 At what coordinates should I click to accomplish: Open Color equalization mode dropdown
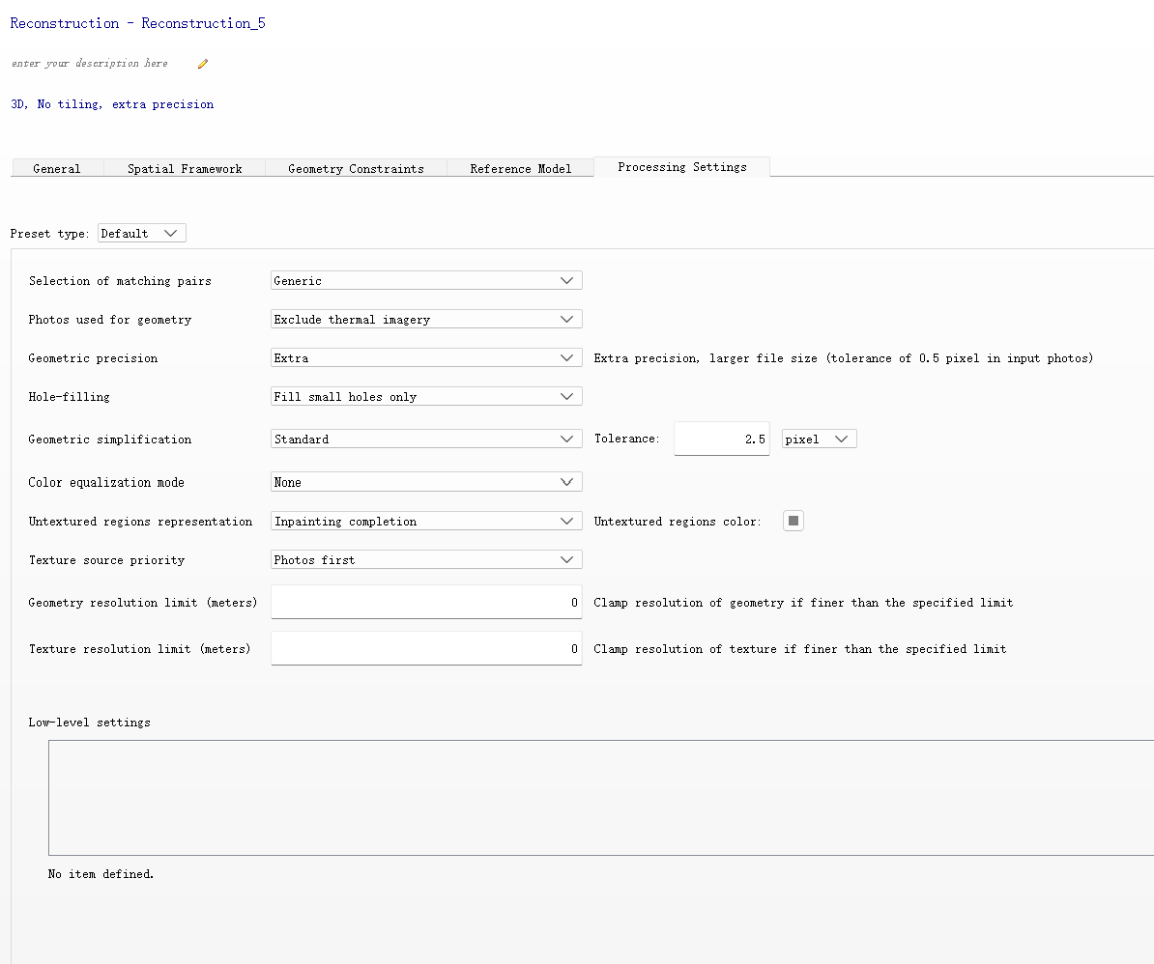[x=426, y=482]
